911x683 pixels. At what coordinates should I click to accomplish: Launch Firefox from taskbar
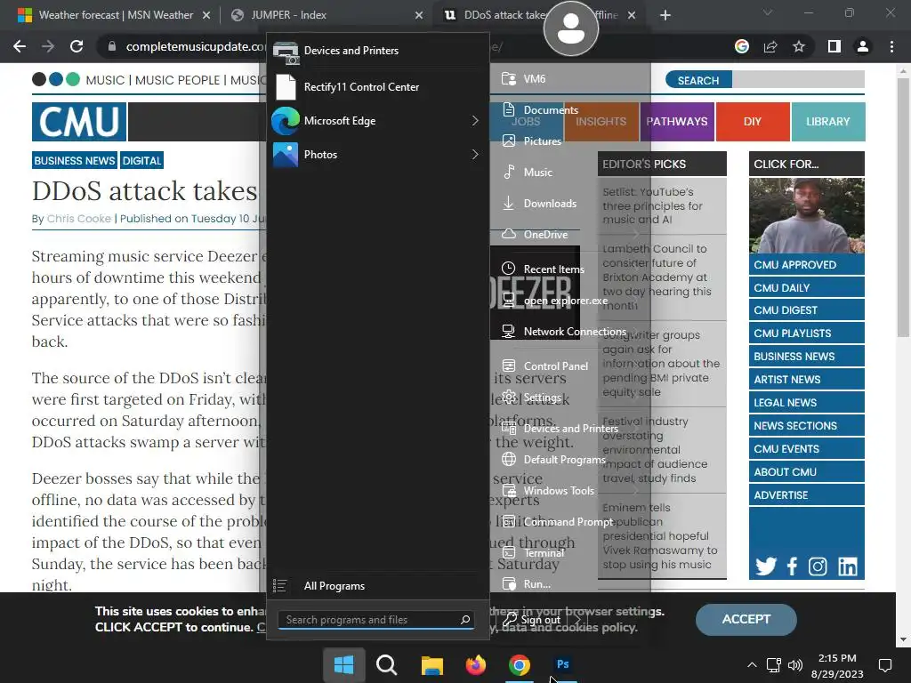pos(475,664)
